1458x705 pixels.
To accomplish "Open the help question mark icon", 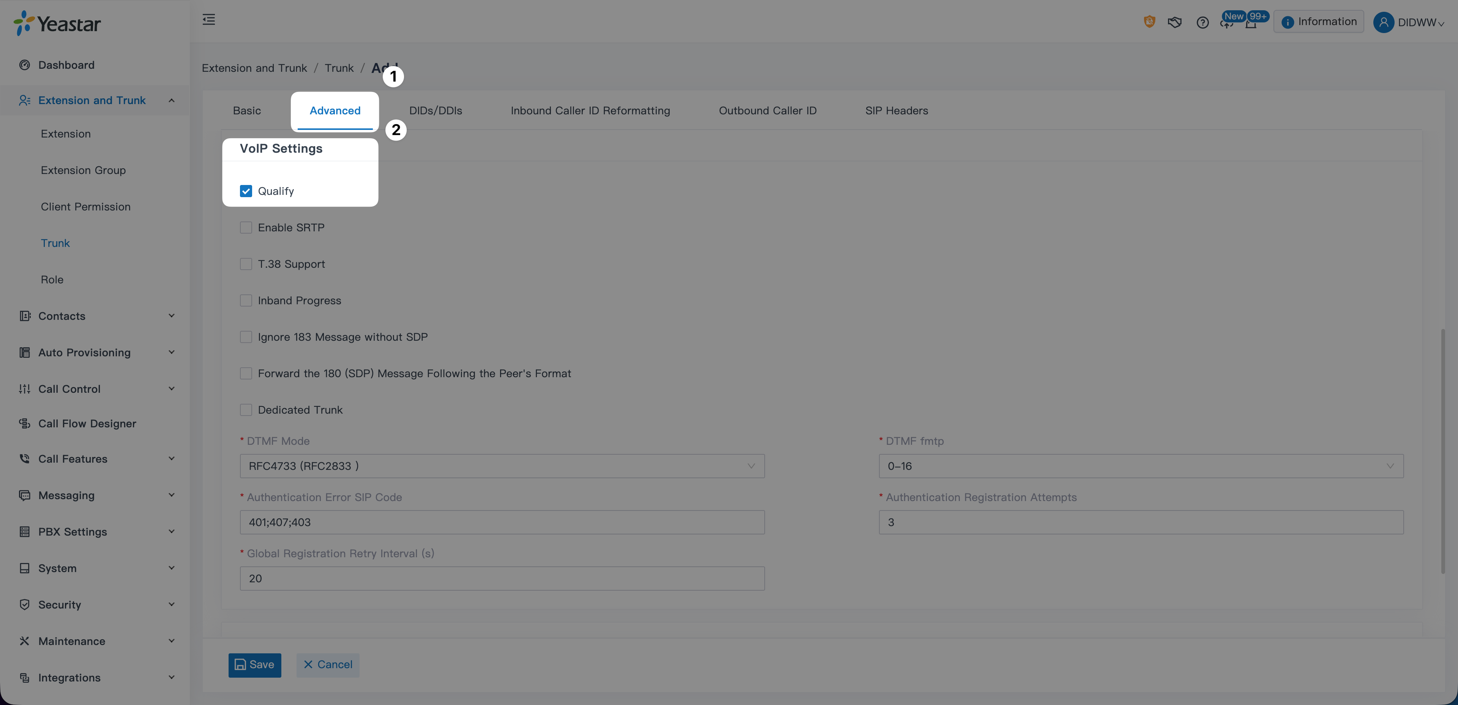I will (x=1202, y=23).
